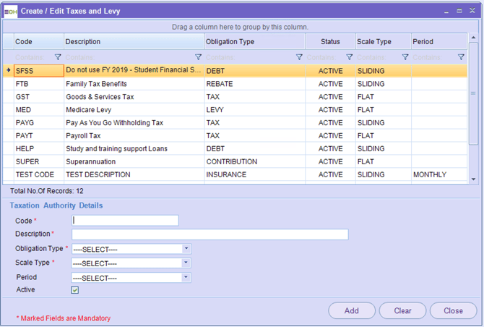Toggle the Active checkbox

click(75, 290)
